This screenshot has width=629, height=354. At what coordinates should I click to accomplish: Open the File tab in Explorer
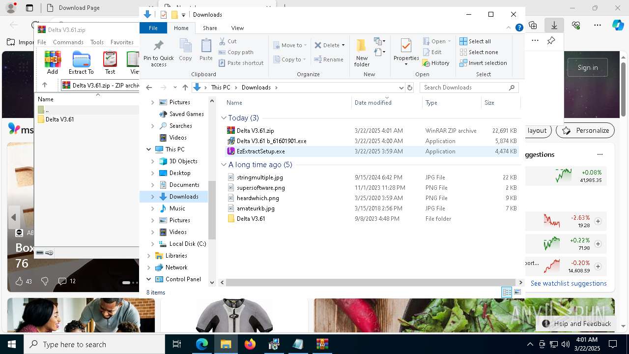coord(153,28)
